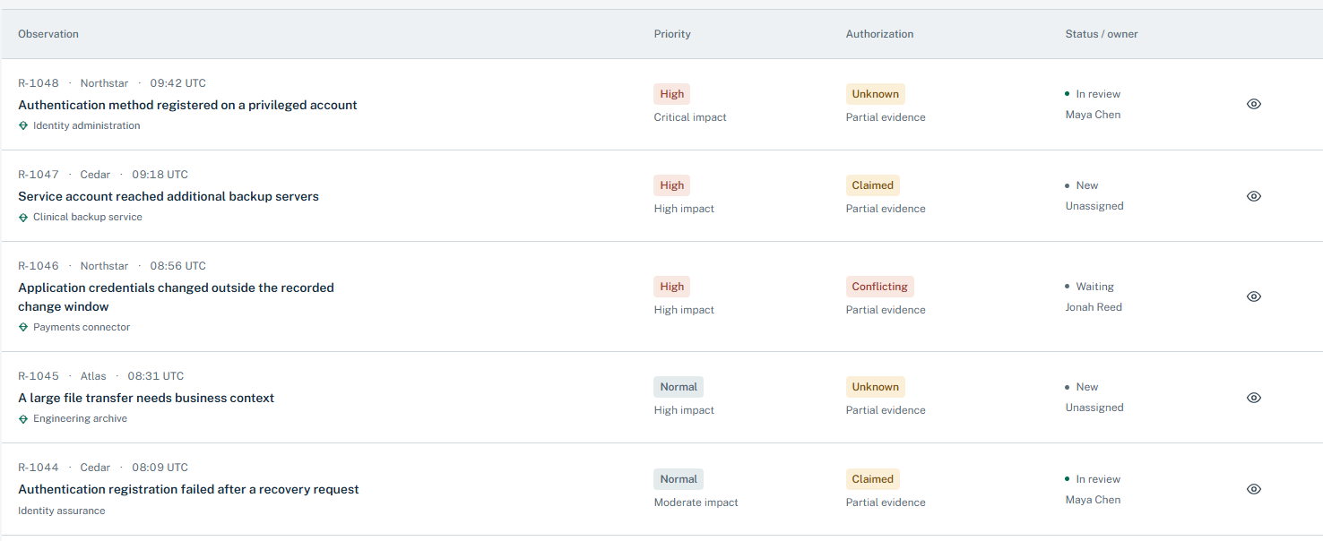Image resolution: width=1323 pixels, height=541 pixels.
Task: Click the High priority badge on R-1048
Action: (x=672, y=94)
